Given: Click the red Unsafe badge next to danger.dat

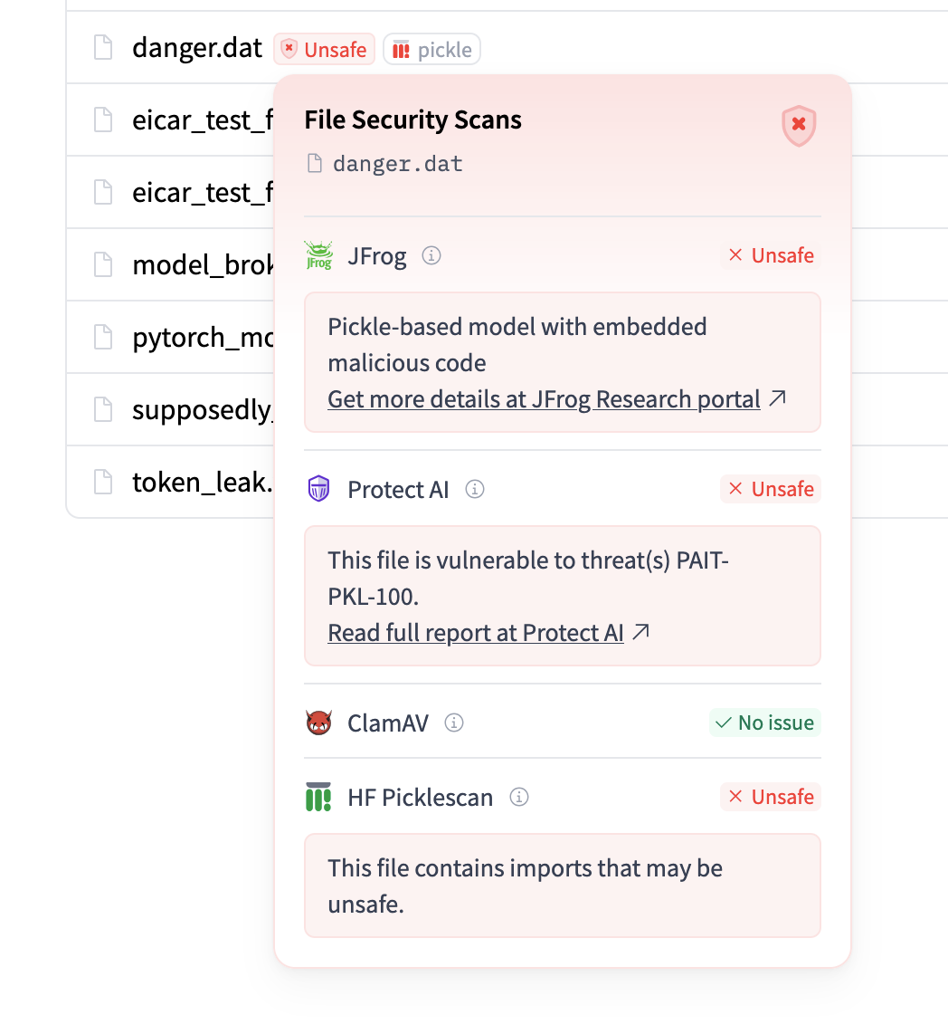Looking at the screenshot, I should 325,49.
